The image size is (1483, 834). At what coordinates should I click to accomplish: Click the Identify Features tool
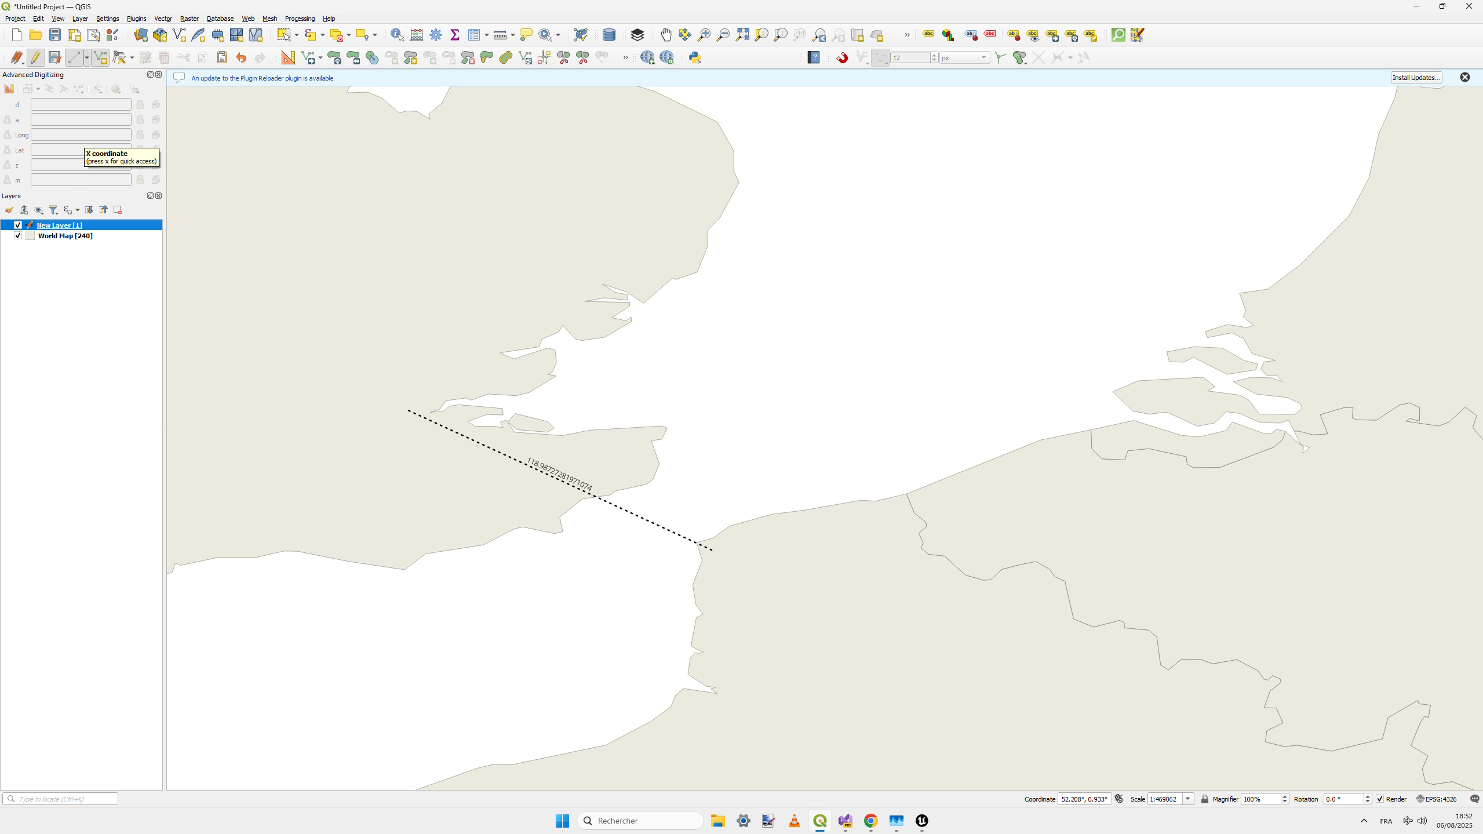(397, 35)
